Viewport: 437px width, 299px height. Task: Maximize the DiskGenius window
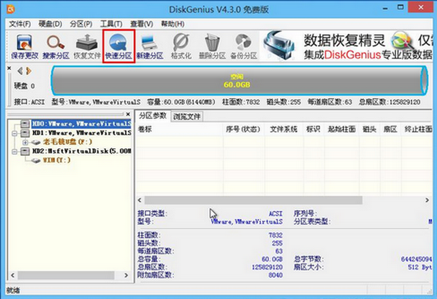tap(401, 8)
